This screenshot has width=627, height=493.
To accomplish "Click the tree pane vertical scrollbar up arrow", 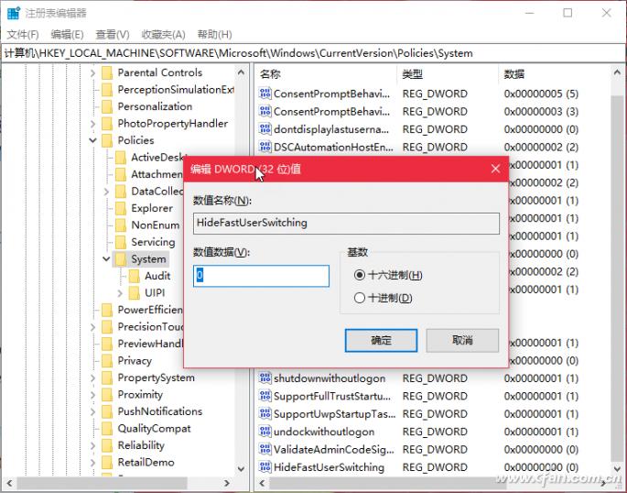I will pos(241,72).
